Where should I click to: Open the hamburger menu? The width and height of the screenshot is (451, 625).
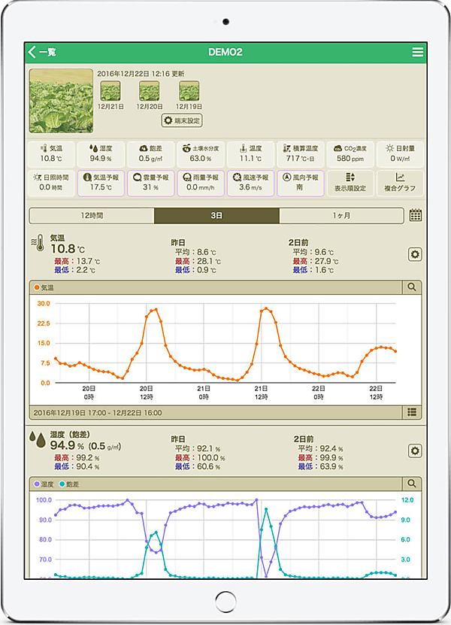pos(417,52)
